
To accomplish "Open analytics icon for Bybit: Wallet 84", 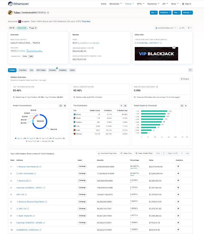I will [x=178, y=216].
